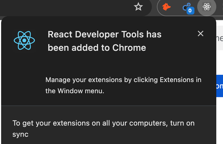The width and height of the screenshot is (223, 144).
Task: Open the blue gears extension icon
Action: coord(187,7)
